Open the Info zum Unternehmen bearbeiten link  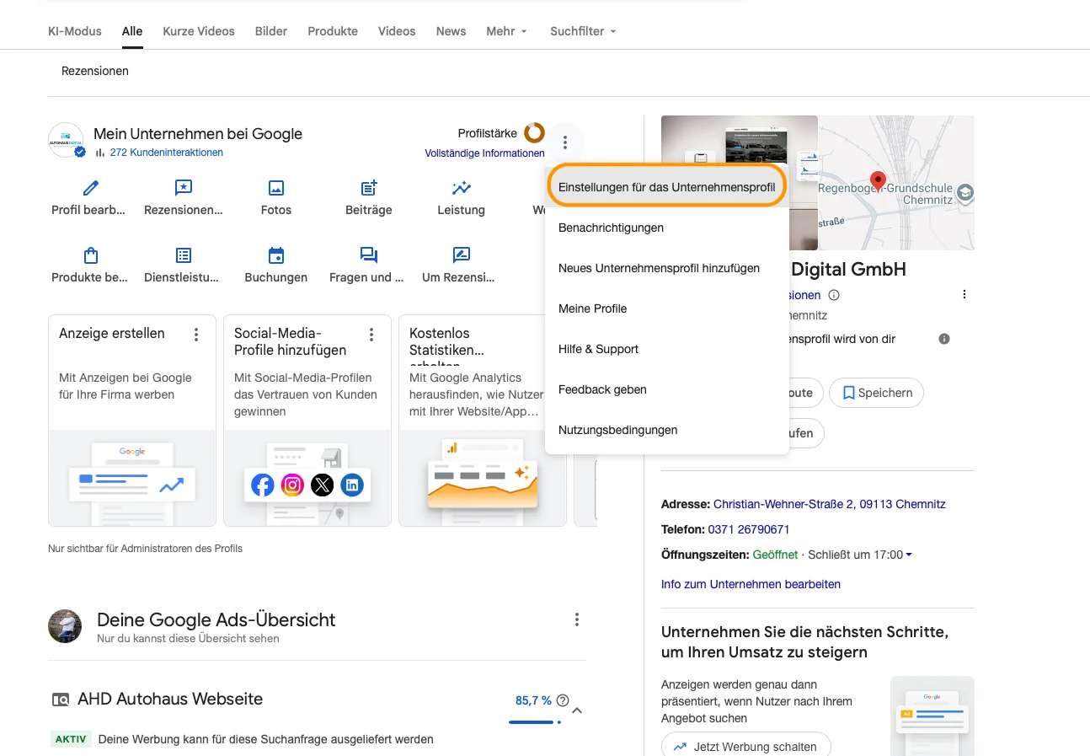[751, 584]
